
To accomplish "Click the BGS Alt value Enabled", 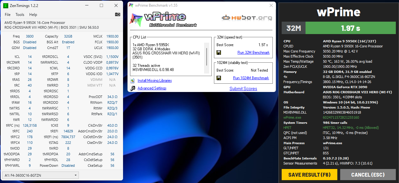I will (68, 42).
